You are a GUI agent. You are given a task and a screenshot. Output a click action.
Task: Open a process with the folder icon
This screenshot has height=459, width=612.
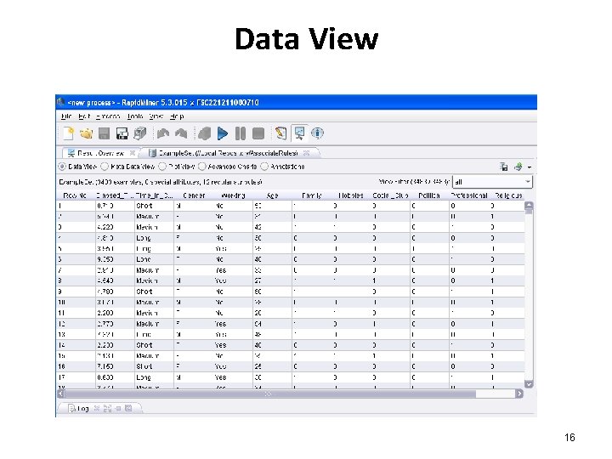point(86,133)
